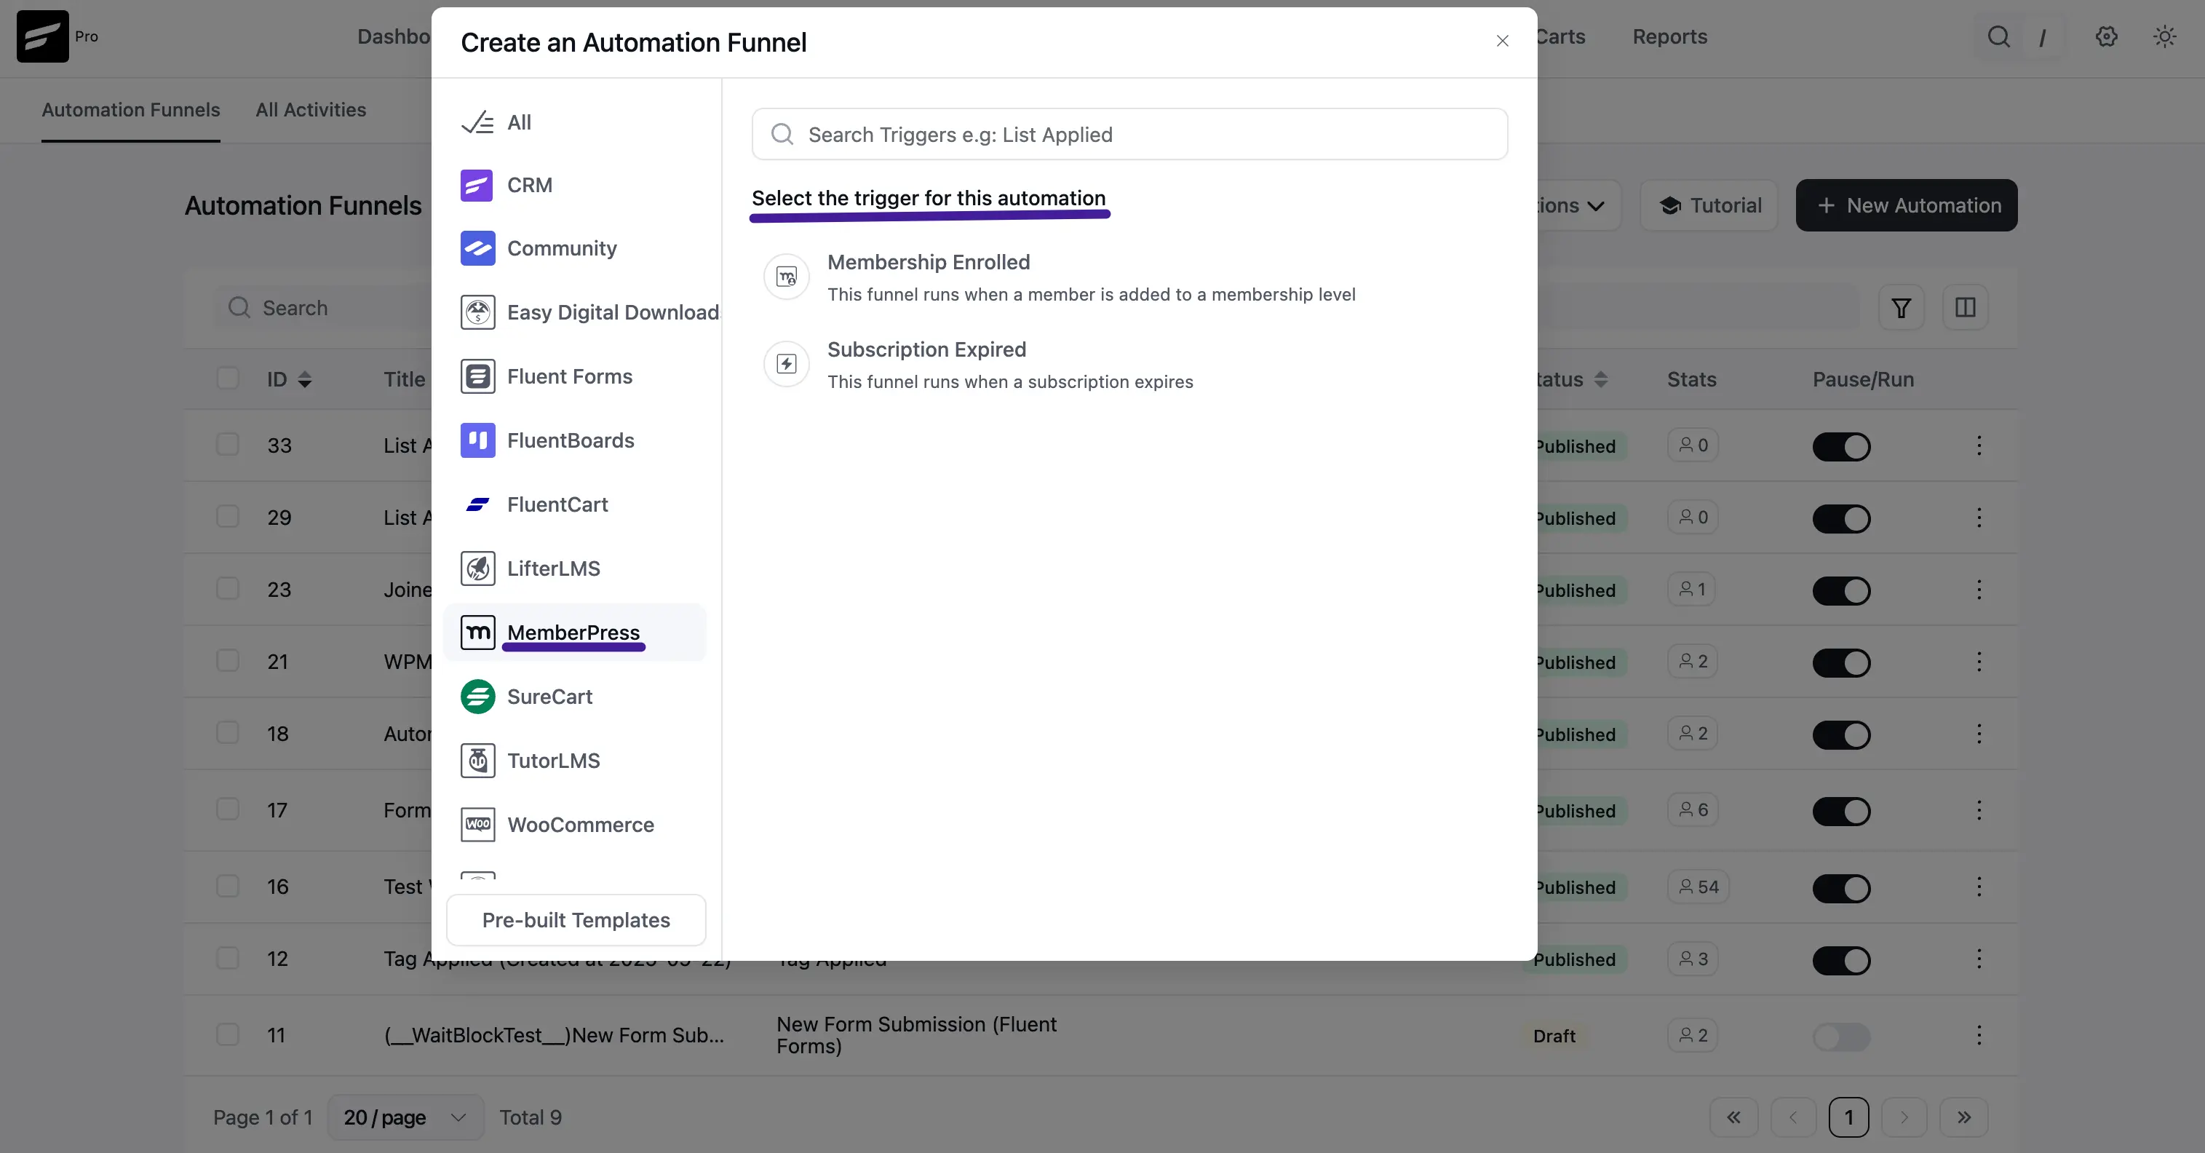The width and height of the screenshot is (2205, 1153).
Task: Open the stats badge for funnel 17
Action: point(1692,809)
